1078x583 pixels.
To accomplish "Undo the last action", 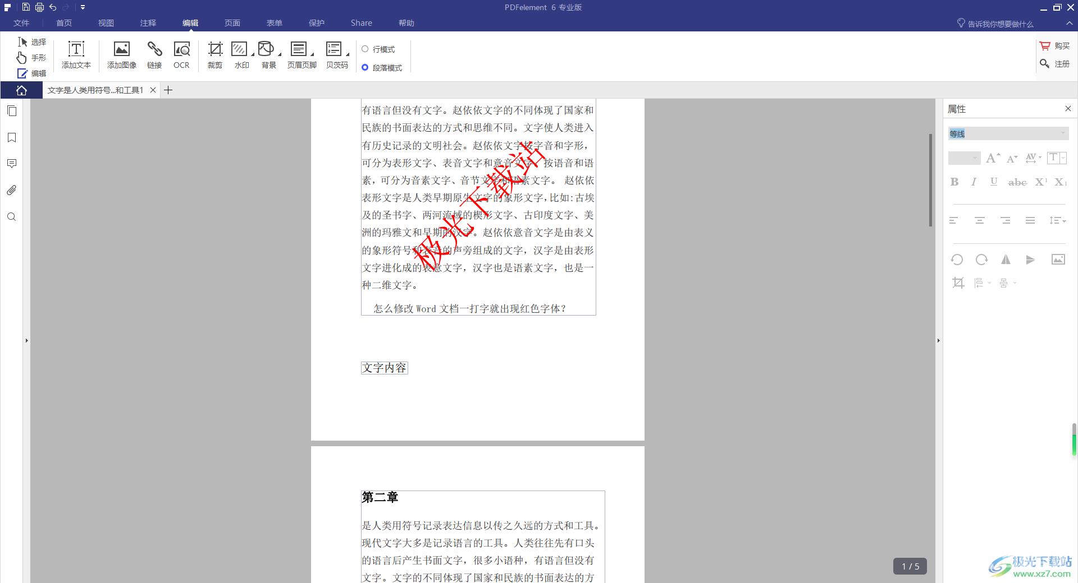I will click(53, 7).
